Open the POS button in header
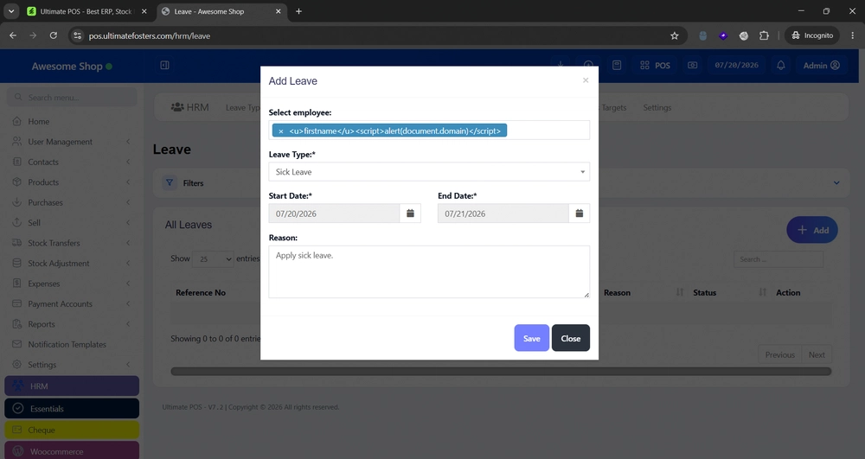This screenshot has width=865, height=459. click(x=655, y=65)
